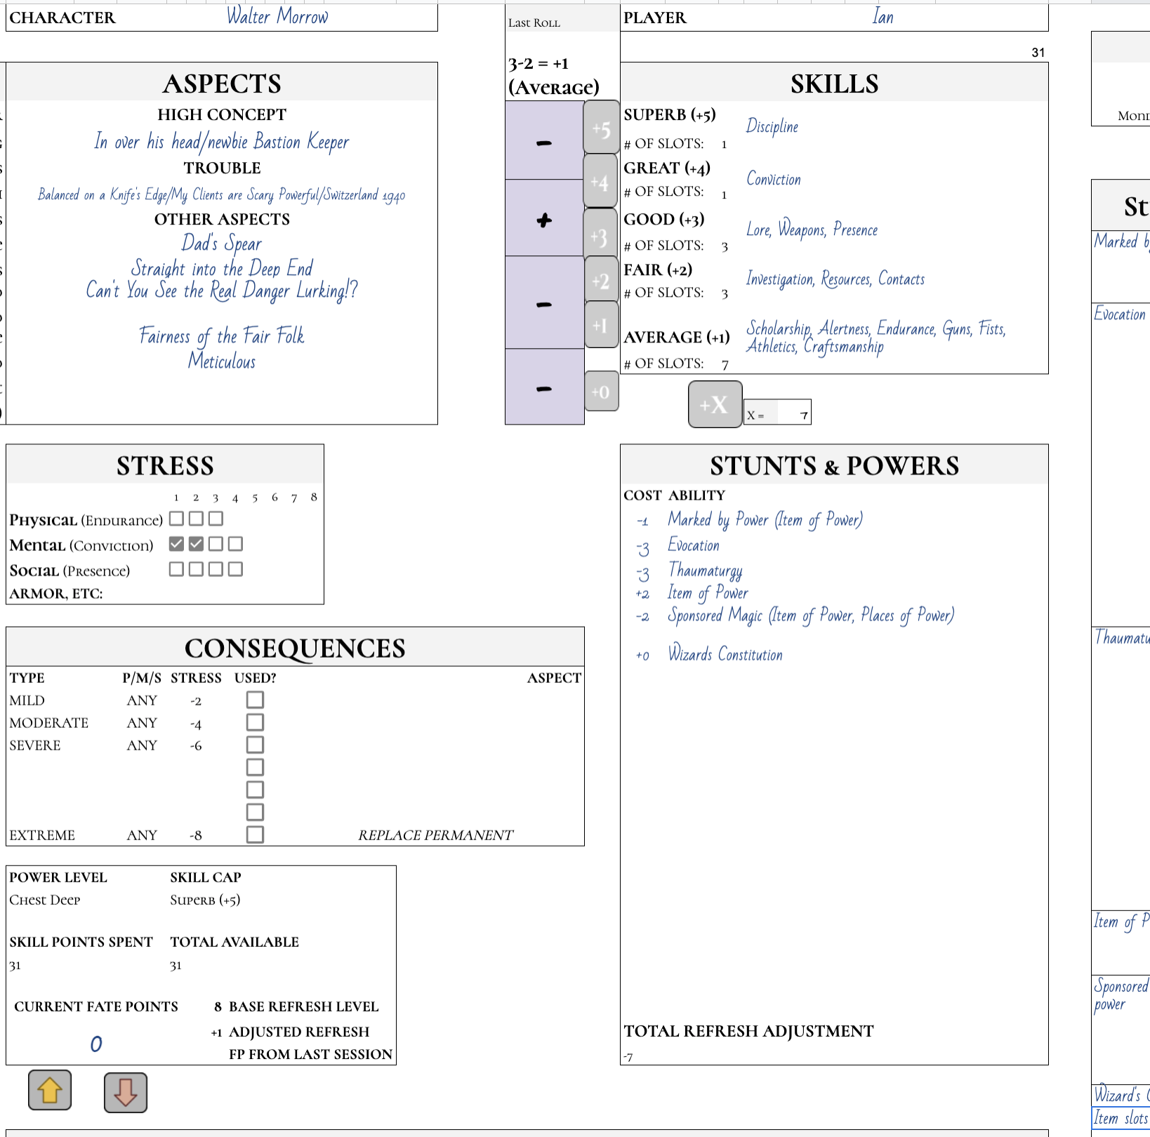
Task: Click the Evocation power entry
Action: point(694,545)
